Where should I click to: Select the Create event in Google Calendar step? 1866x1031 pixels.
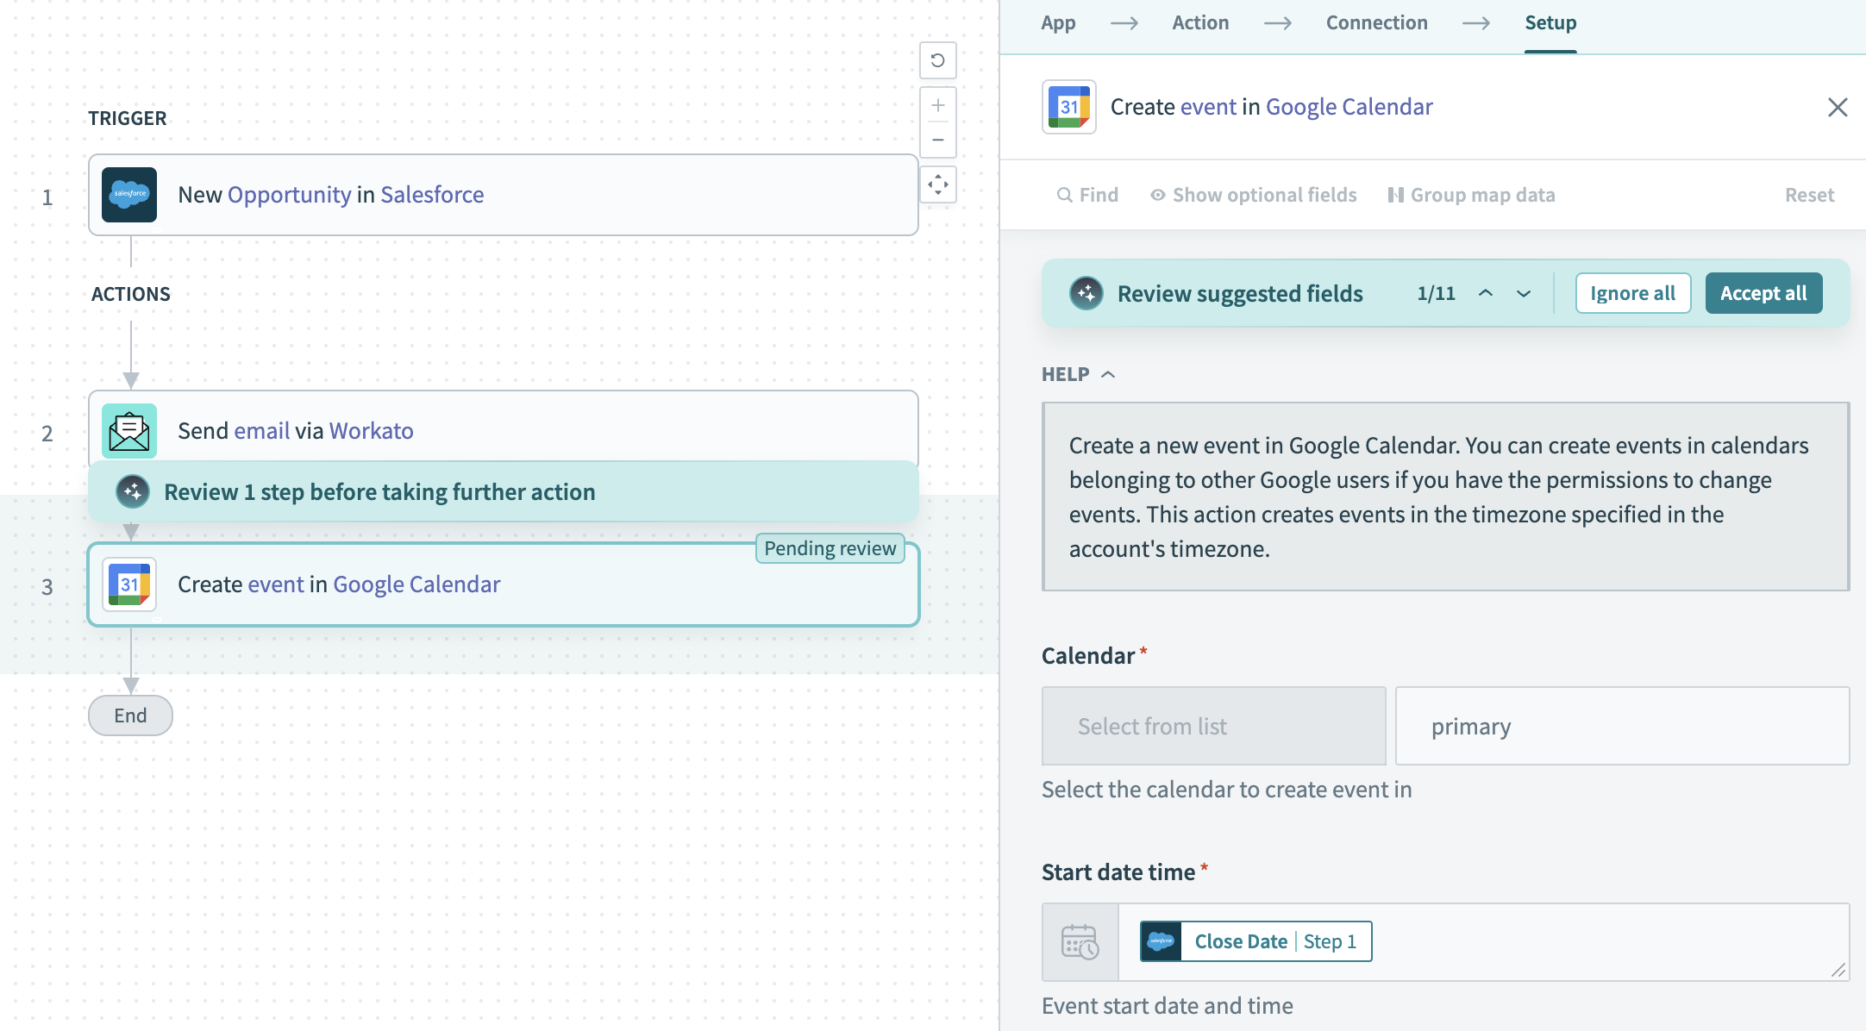pos(504,584)
